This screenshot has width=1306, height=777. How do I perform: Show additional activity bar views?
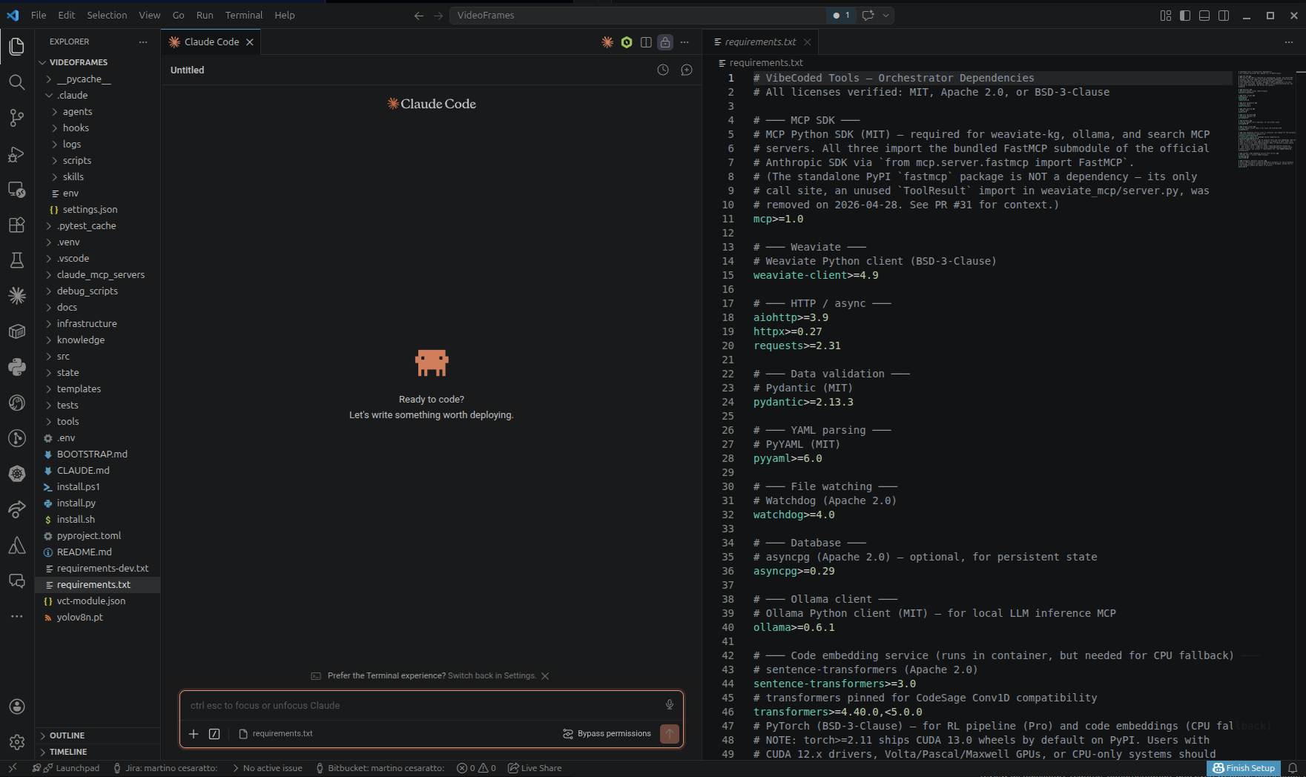(x=16, y=616)
